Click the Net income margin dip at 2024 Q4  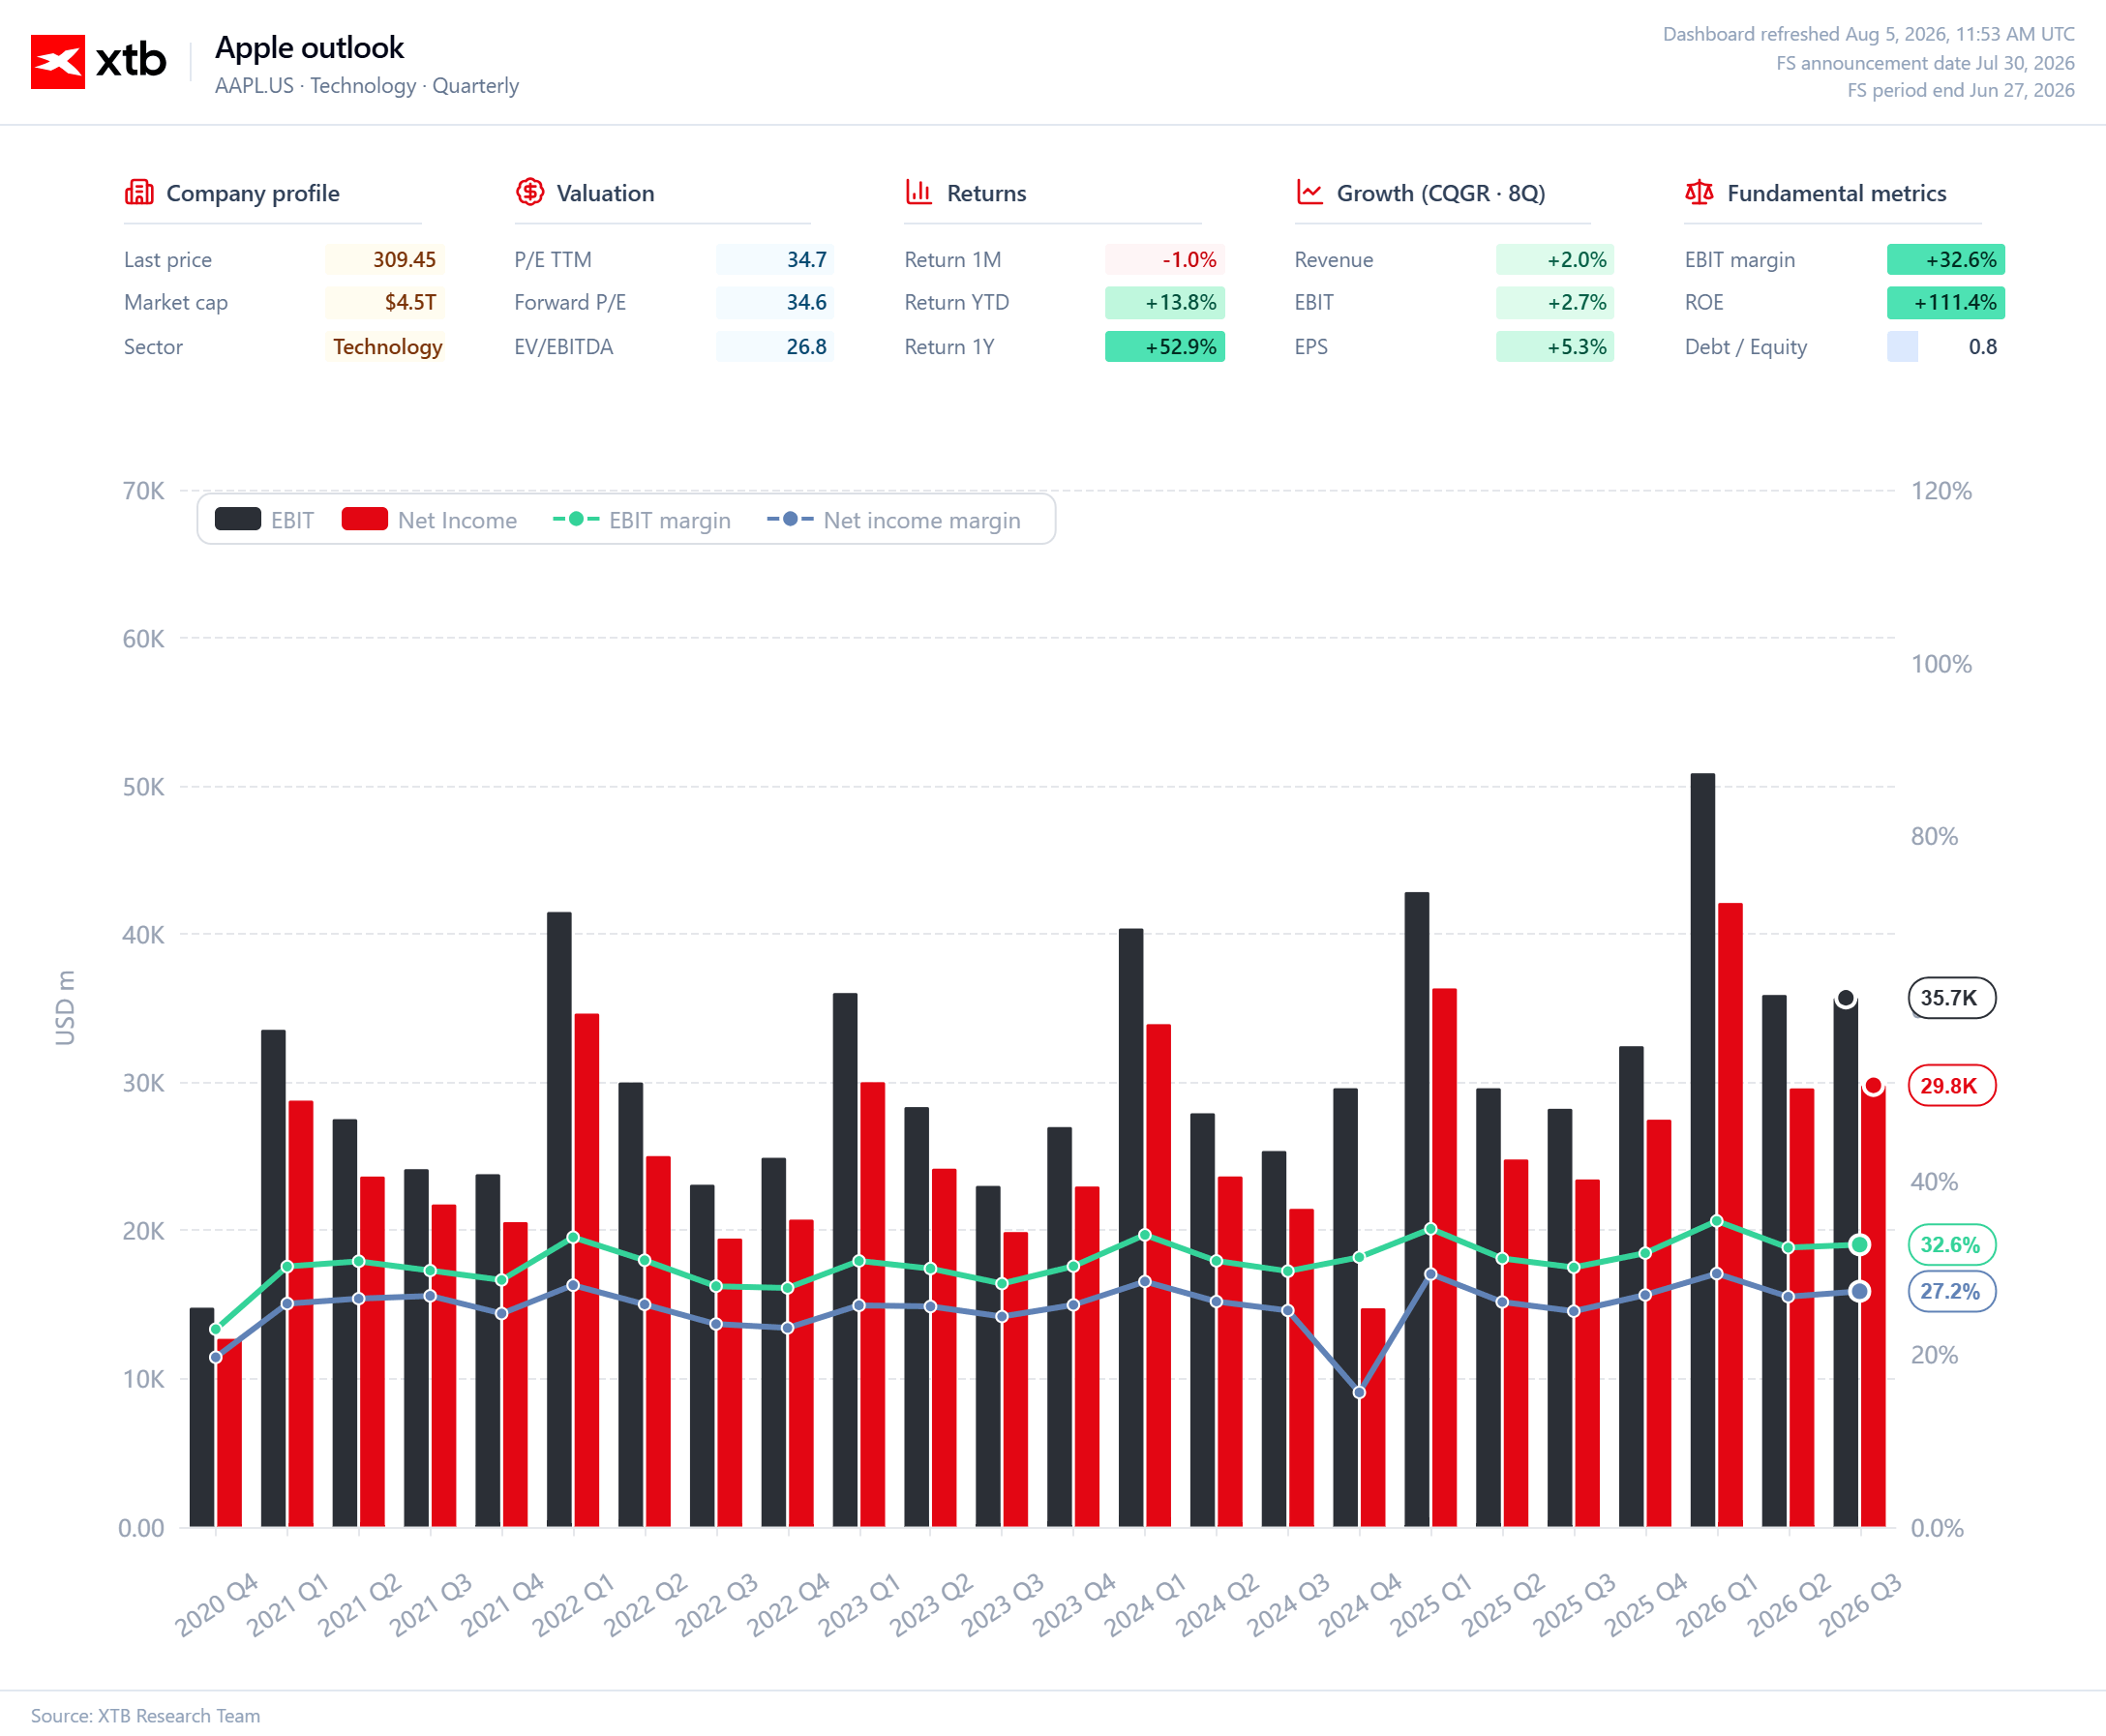[1359, 1392]
